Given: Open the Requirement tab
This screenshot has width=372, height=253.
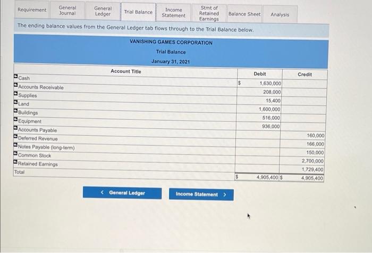Looking at the screenshot, I should (32, 10).
